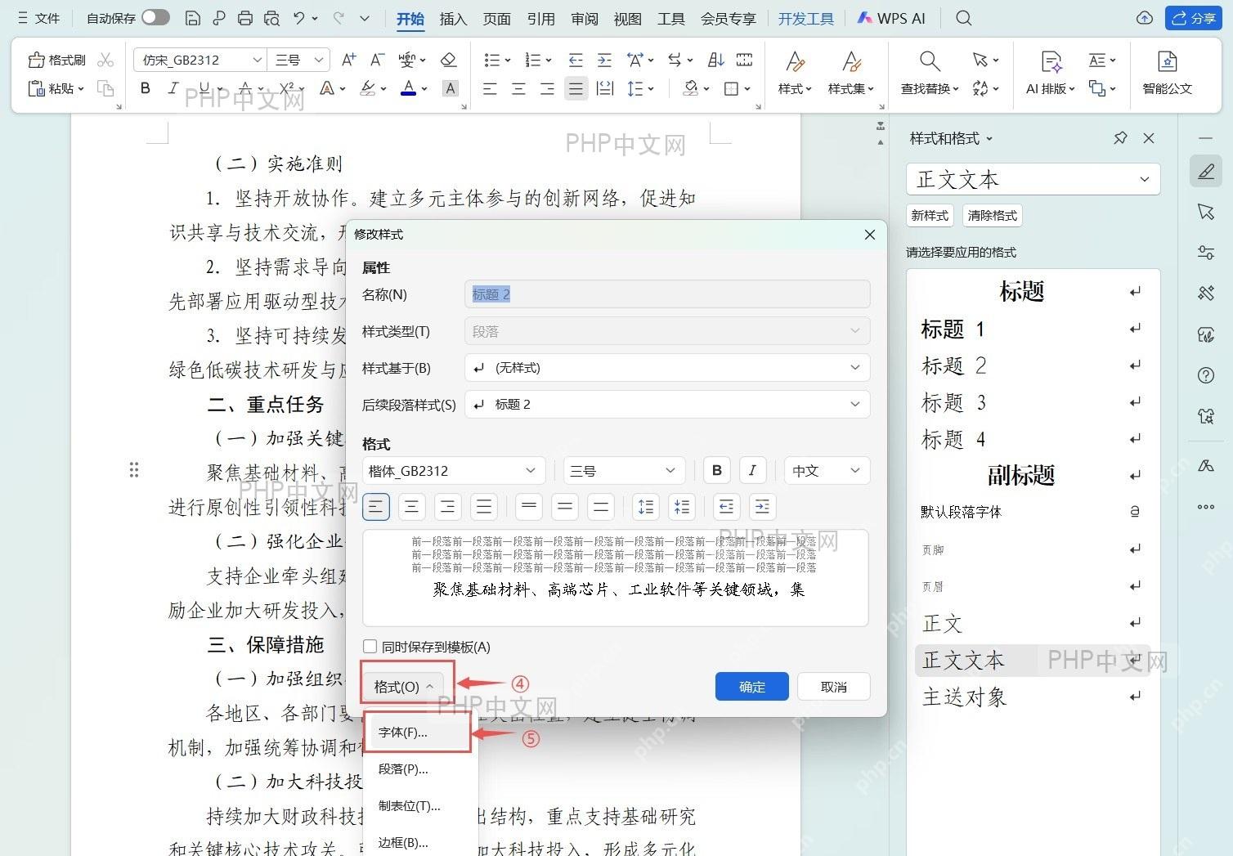Choose 段落(P)... from the format menu

coord(420,769)
